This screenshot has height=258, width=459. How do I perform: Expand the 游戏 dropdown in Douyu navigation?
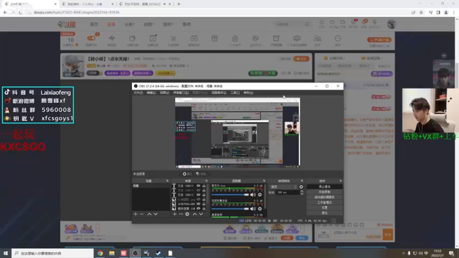point(168,24)
